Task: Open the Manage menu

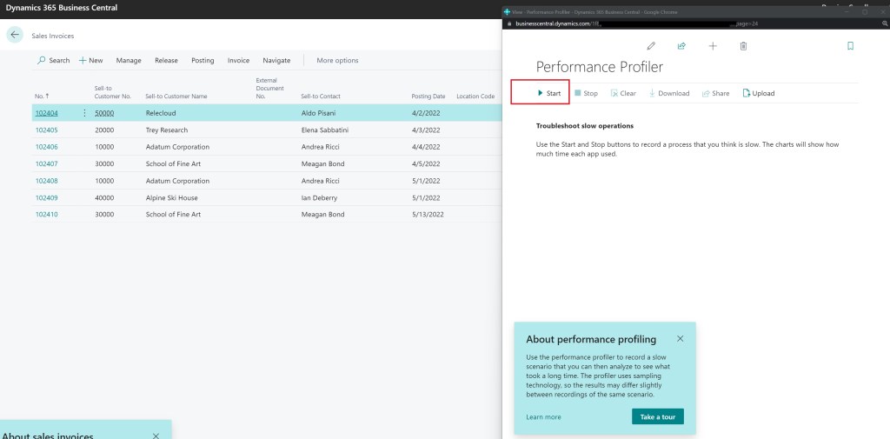Action: tap(129, 61)
